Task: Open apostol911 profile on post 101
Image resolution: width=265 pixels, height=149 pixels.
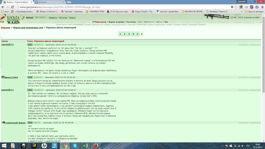Action: (7, 44)
